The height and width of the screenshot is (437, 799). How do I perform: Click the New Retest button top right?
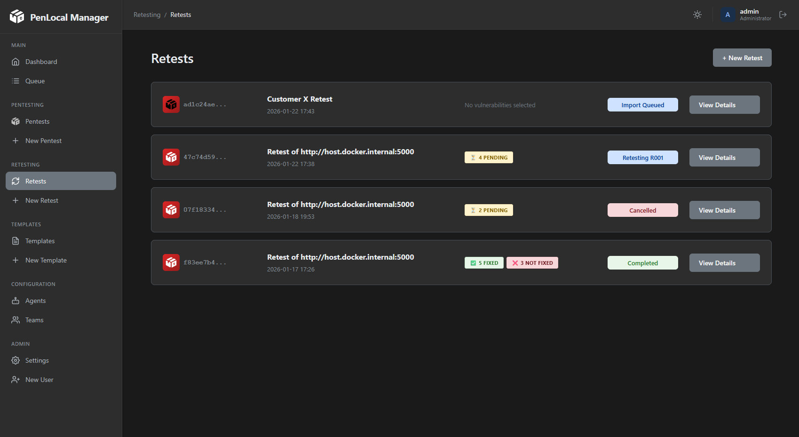[742, 57]
